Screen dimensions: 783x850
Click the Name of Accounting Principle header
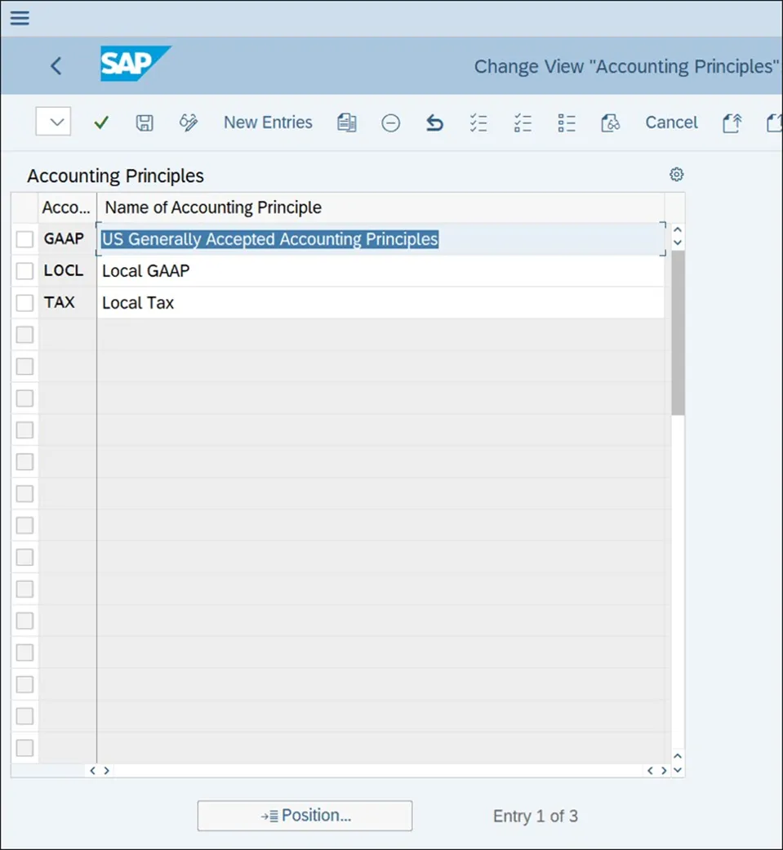213,207
